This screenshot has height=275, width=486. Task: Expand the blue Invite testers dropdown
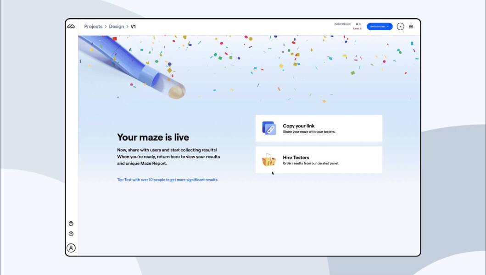(x=380, y=26)
